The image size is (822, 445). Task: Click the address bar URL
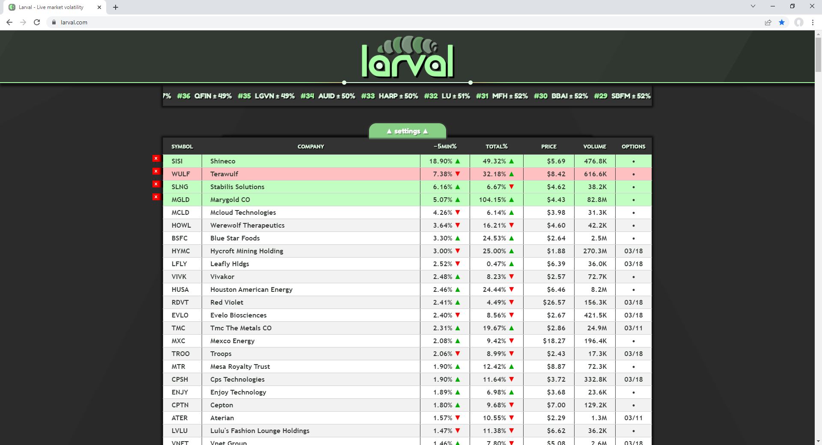coord(74,22)
